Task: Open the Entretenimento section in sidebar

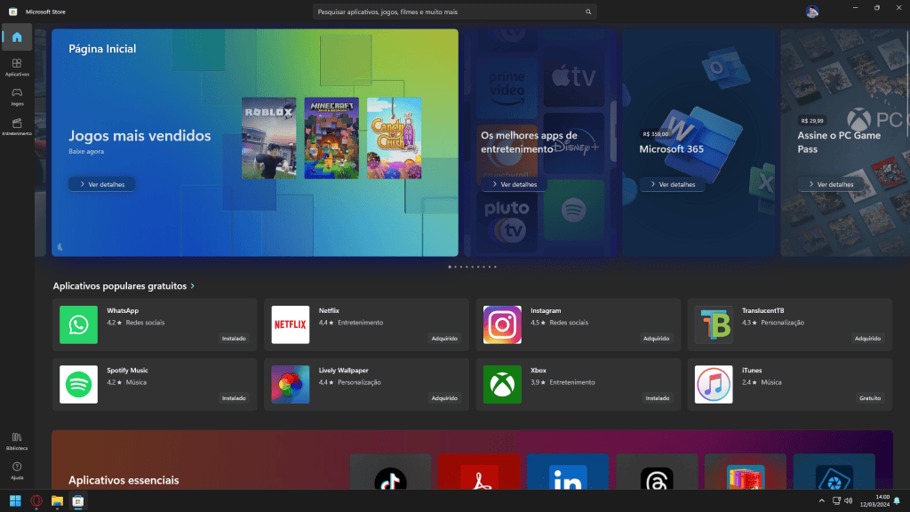Action: click(17, 126)
